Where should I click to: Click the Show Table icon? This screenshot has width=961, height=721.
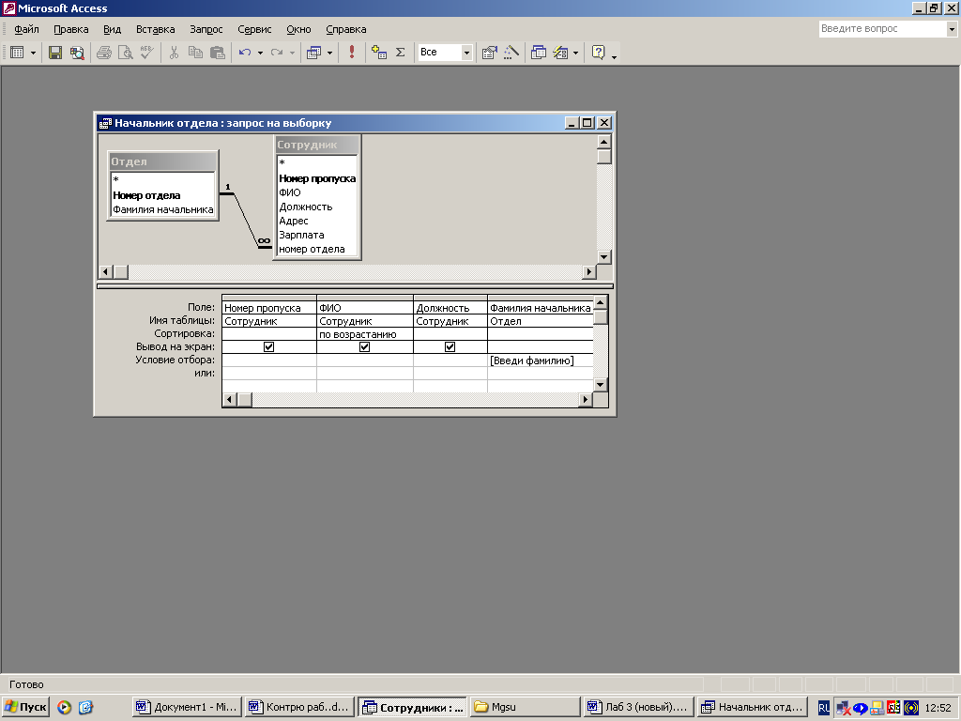(x=379, y=53)
